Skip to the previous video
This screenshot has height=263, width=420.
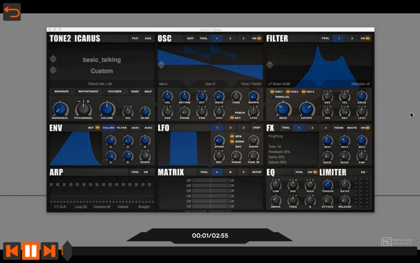coord(12,251)
